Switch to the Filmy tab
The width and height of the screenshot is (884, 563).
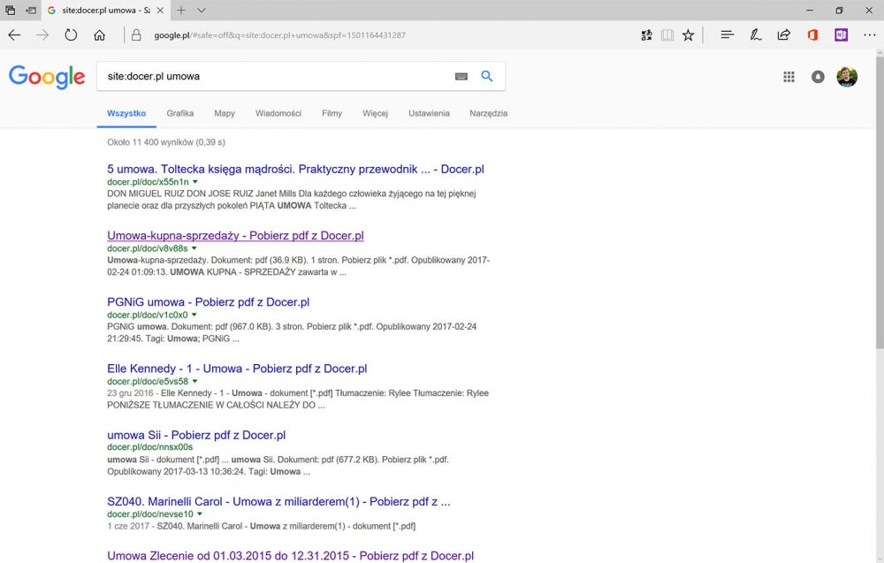[331, 113]
